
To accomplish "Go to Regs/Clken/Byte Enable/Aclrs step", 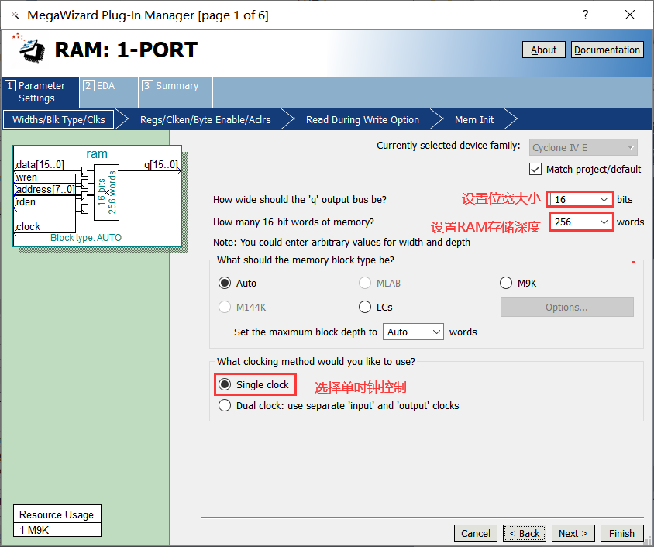I will [205, 120].
